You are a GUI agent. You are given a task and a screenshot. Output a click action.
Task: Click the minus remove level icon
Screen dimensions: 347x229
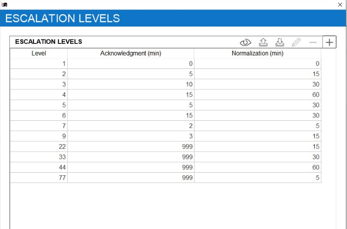(x=313, y=42)
